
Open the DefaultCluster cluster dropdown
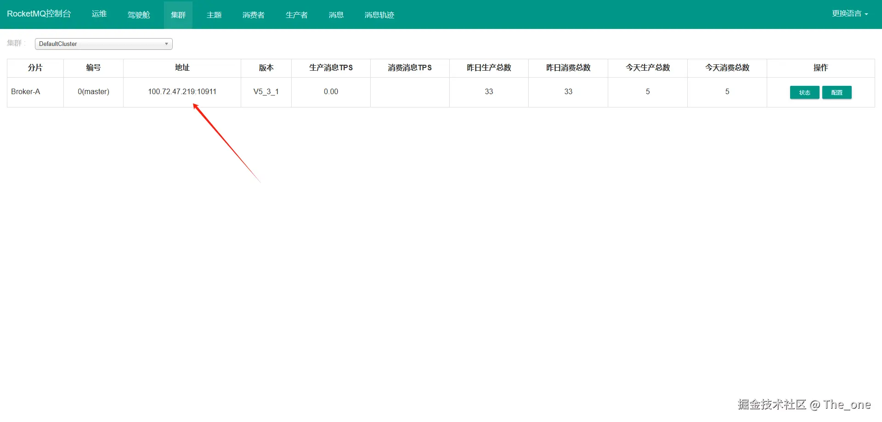click(x=104, y=44)
